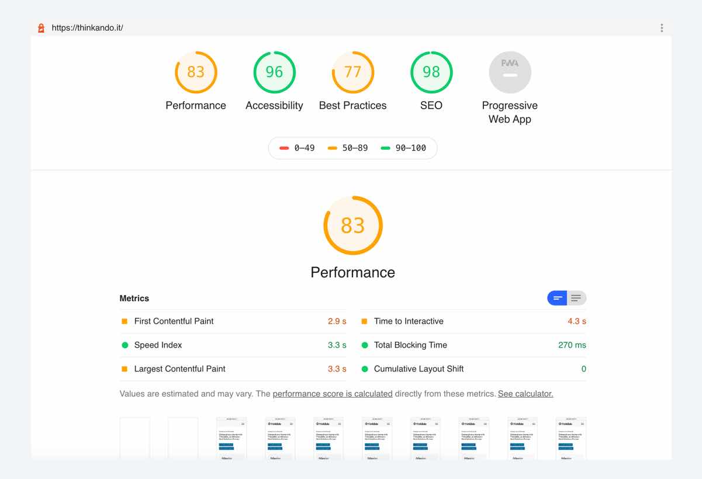Click the large Performance 83 gauge
The image size is (702, 479).
[x=352, y=225]
